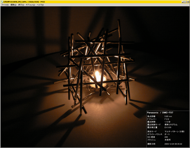Open the オプション(O) menu
Viewport: 190px width, 148px height.
pos(30,5)
